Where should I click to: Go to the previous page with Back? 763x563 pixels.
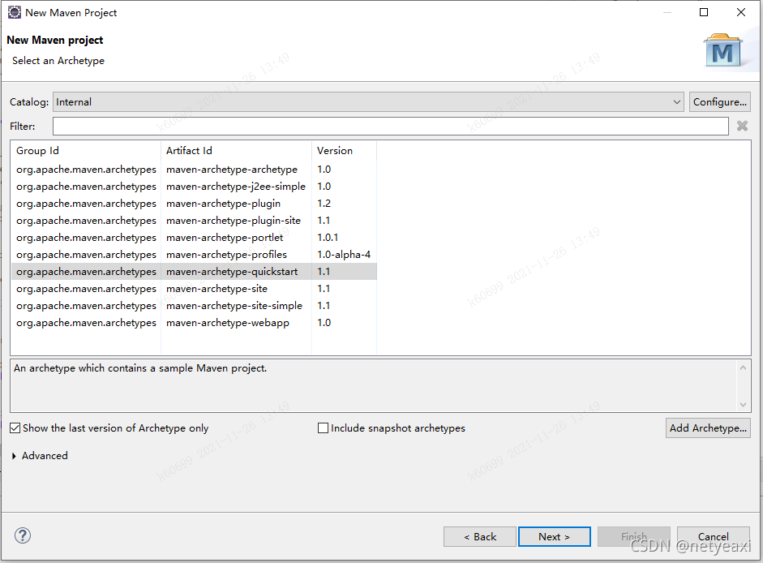pyautogui.click(x=480, y=537)
